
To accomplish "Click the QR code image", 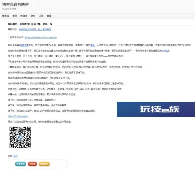I will tap(20, 138).
